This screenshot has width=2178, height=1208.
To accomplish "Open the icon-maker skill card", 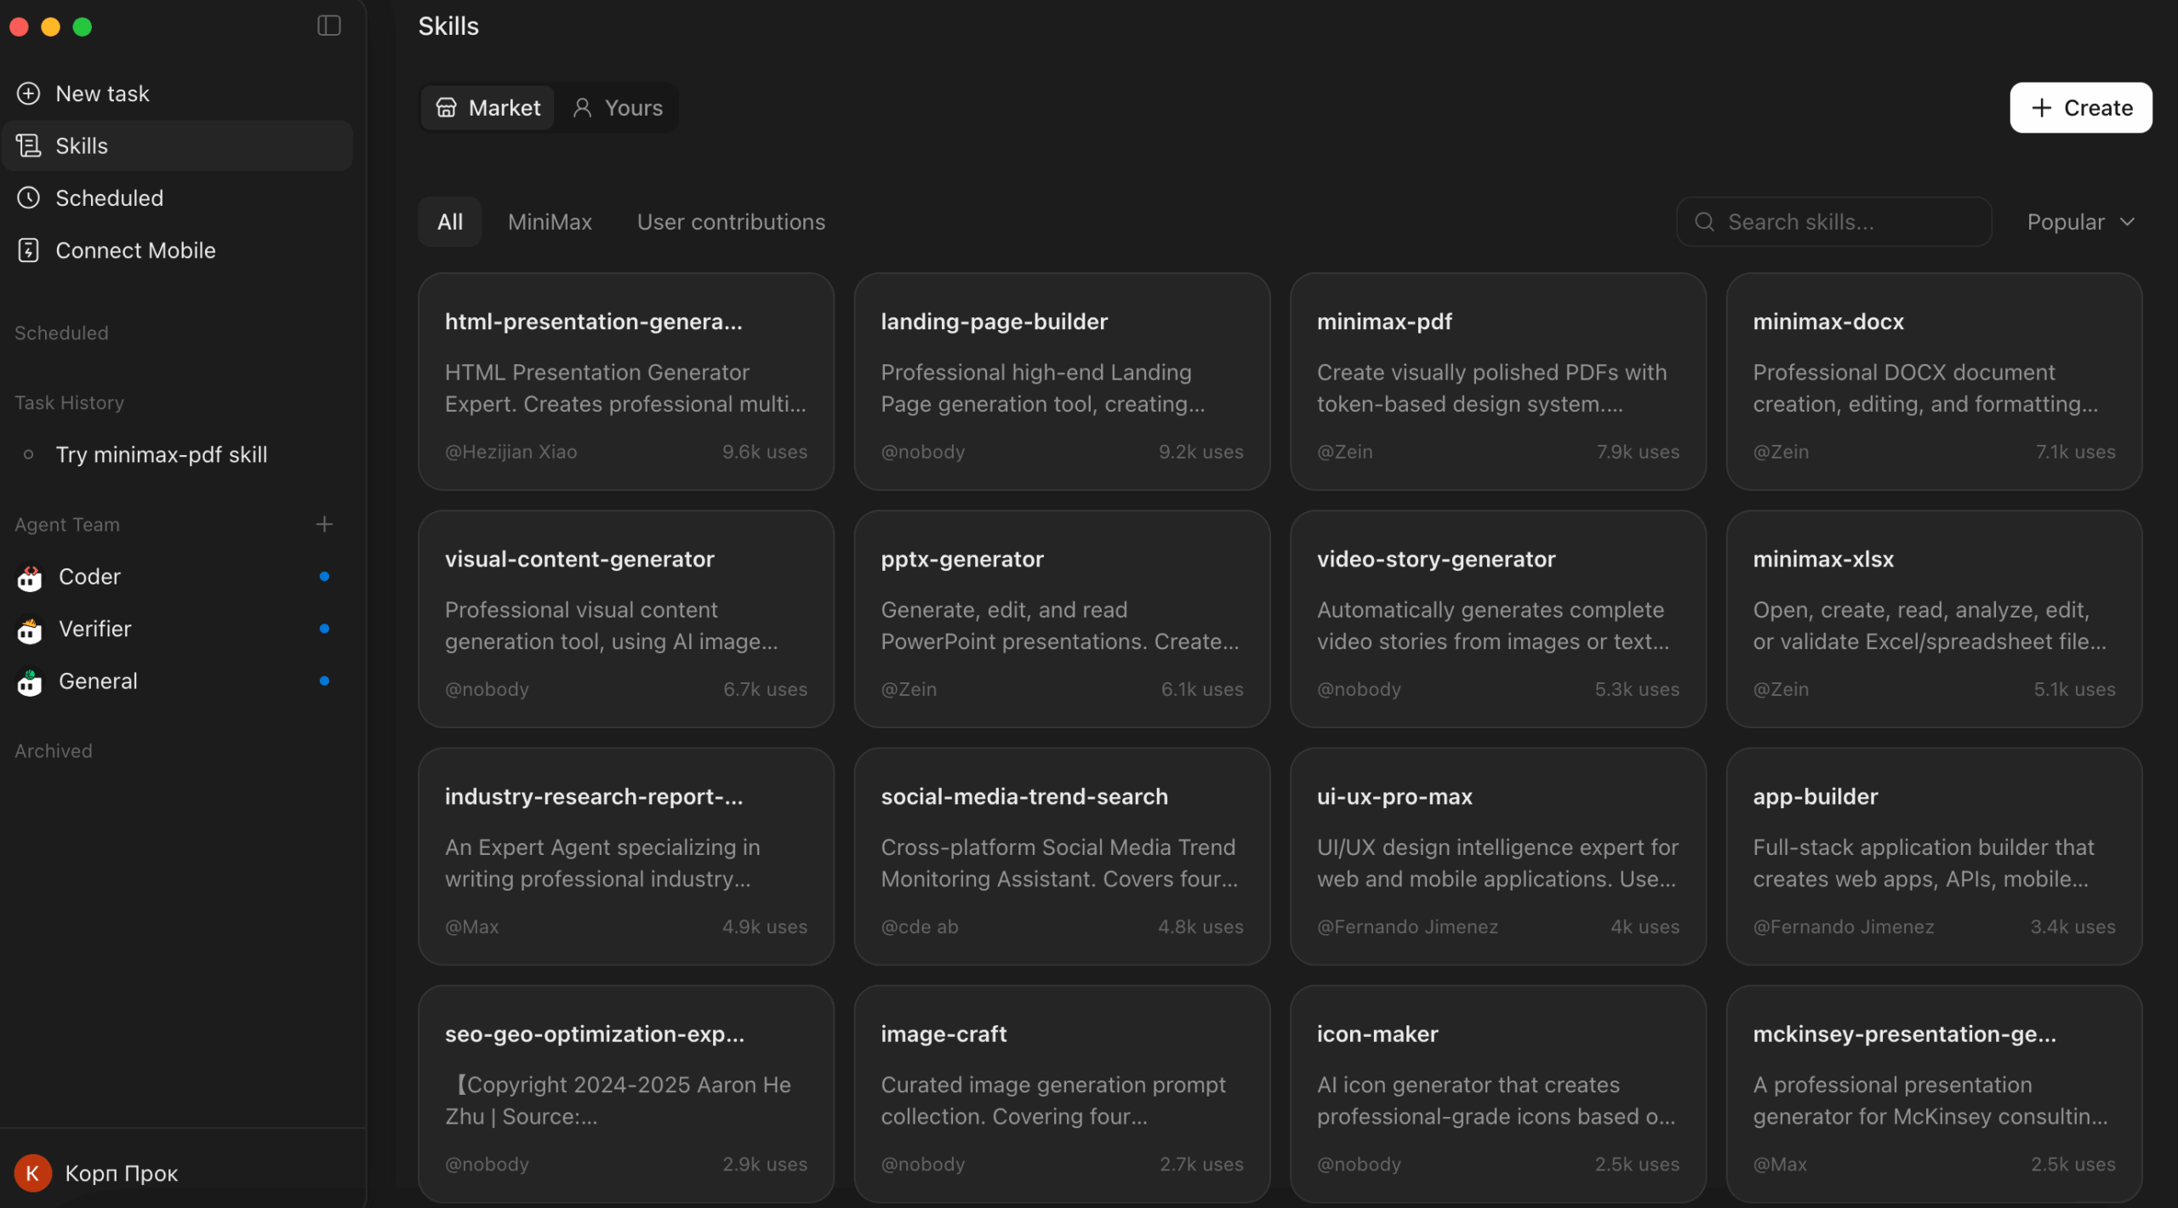I will point(1498,1093).
